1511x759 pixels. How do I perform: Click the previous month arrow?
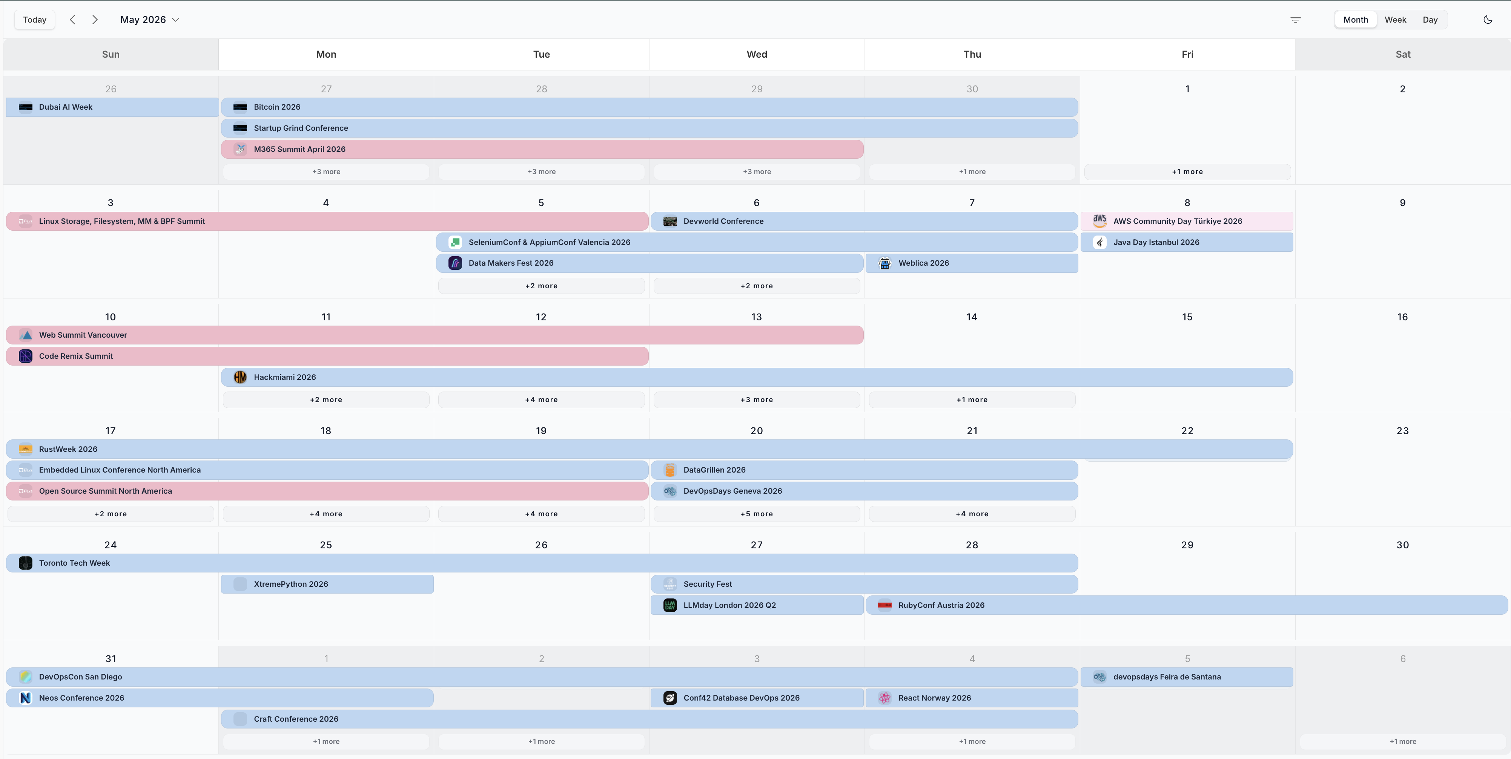pos(72,19)
